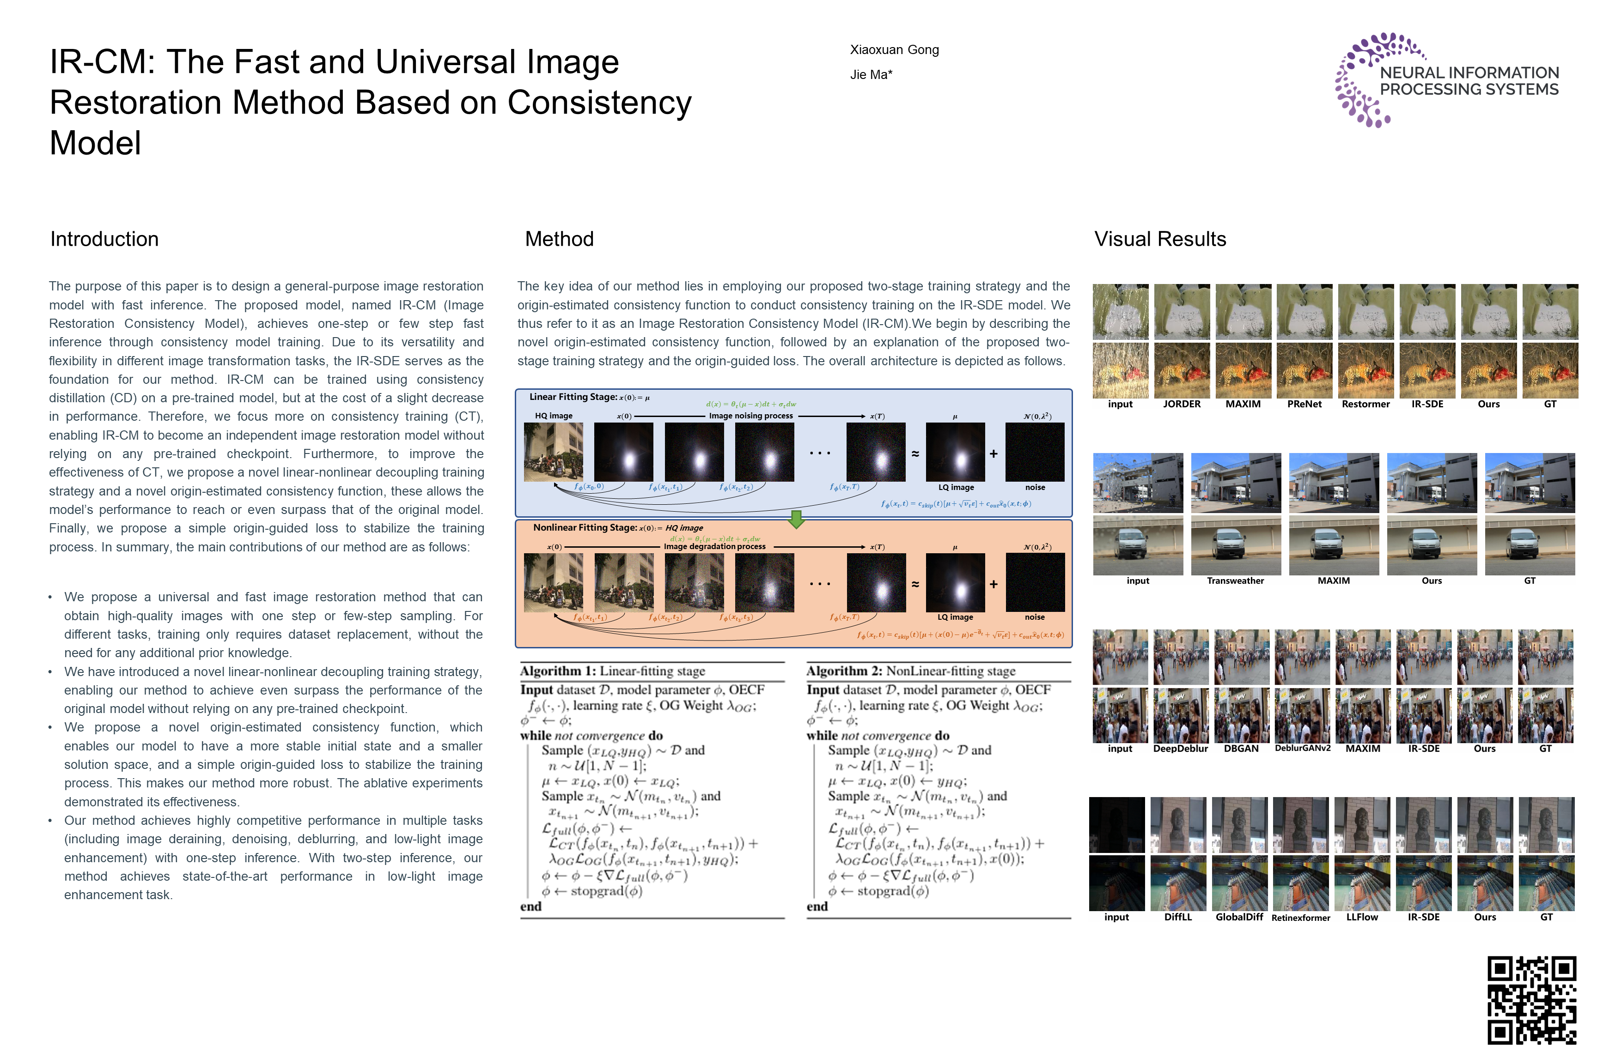The height and width of the screenshot is (1064, 1597).
Task: Click the poster title text
Action: (370, 102)
